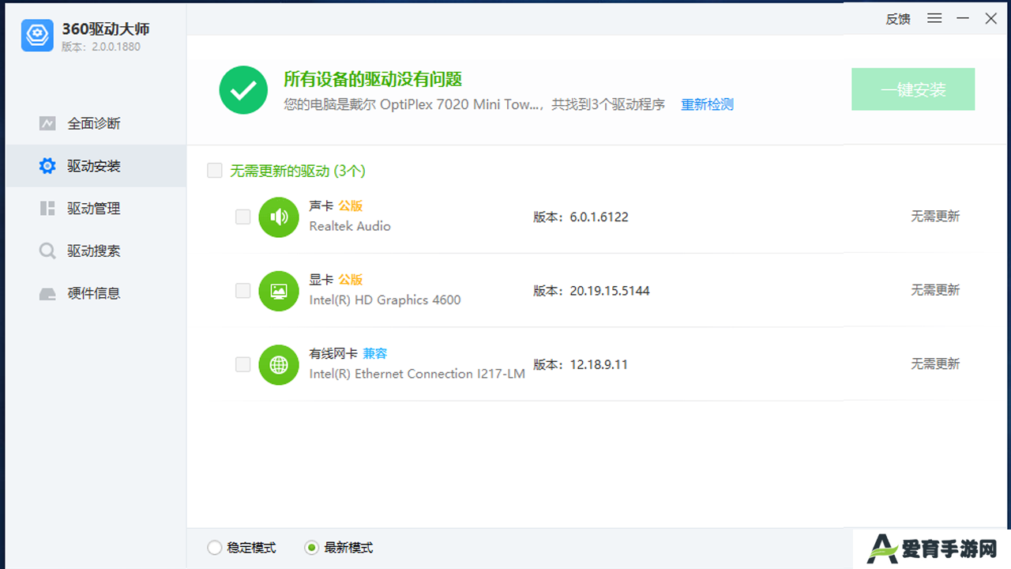
Task: Click the 驱动安装 gear icon
Action: point(47,166)
